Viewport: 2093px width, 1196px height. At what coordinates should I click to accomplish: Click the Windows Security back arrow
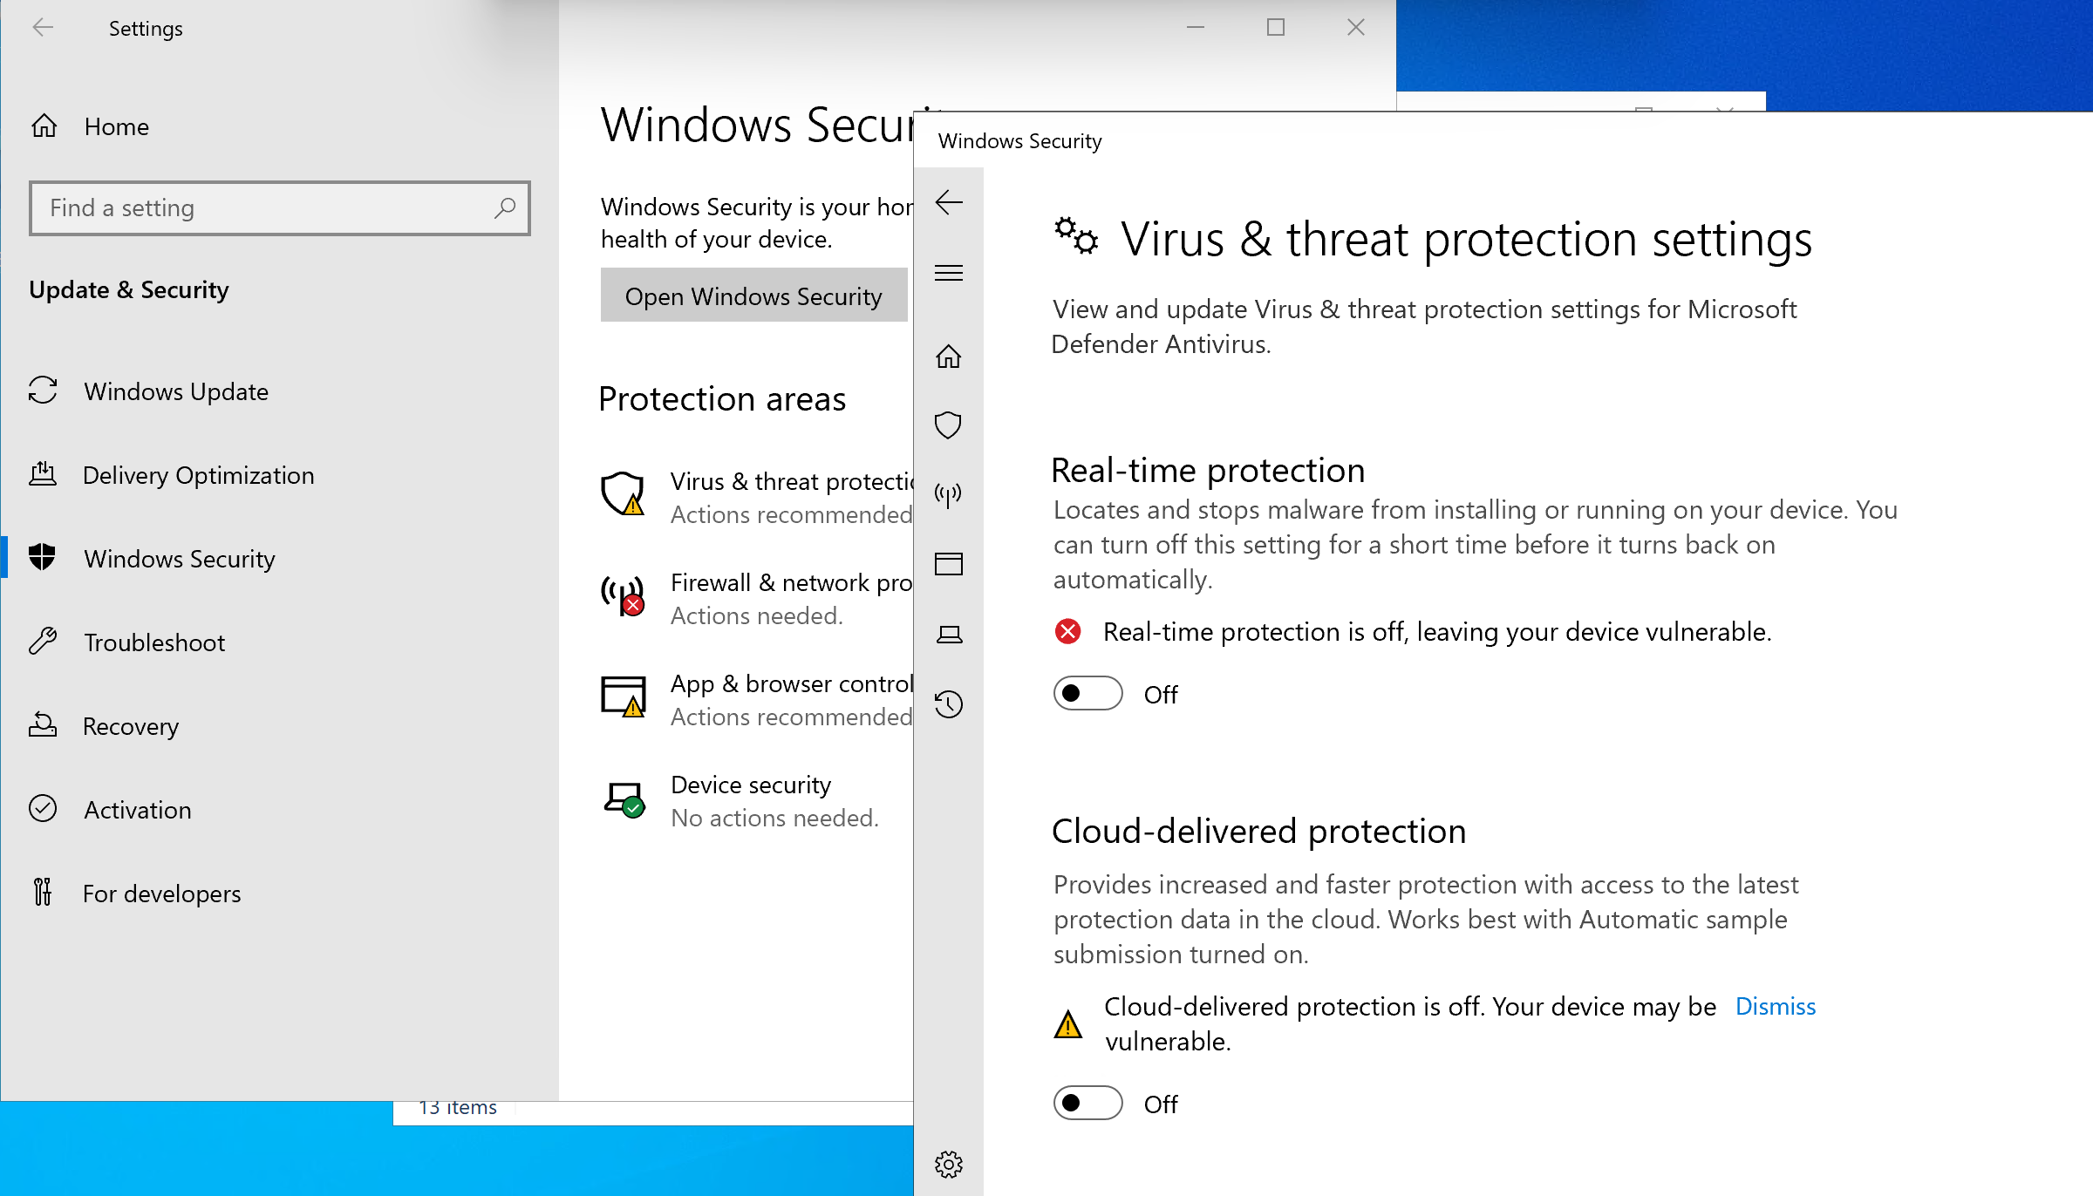coord(948,202)
